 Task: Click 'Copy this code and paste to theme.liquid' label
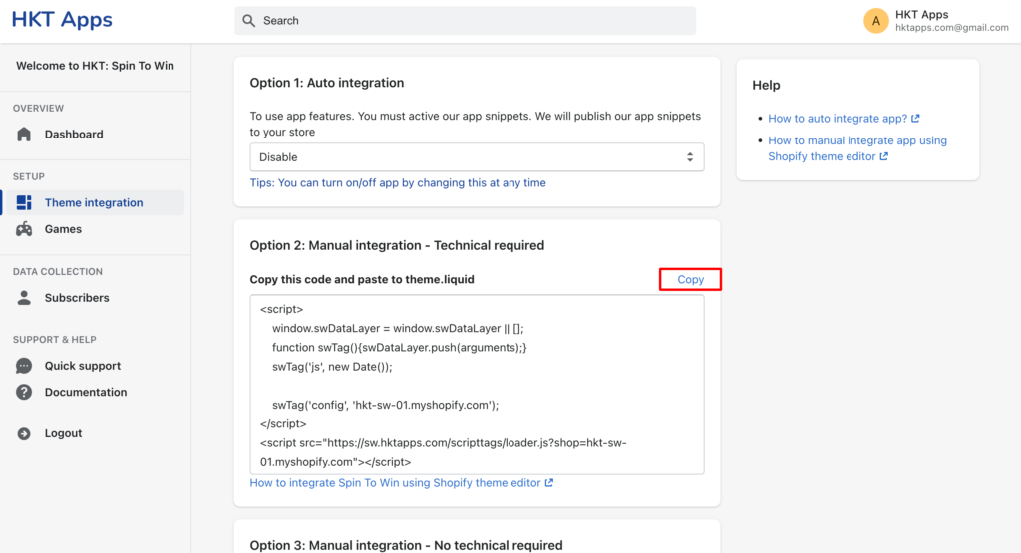click(x=362, y=279)
